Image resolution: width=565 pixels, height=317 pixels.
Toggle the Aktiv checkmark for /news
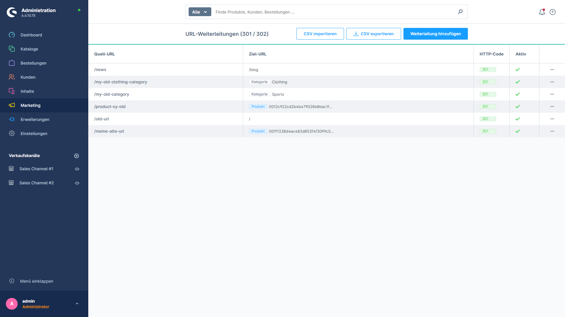(x=518, y=70)
